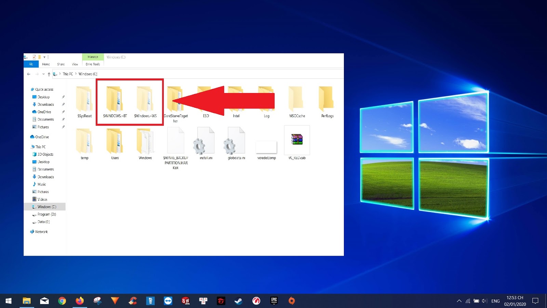Launch Steam from the taskbar
547x308 pixels.
click(x=239, y=301)
